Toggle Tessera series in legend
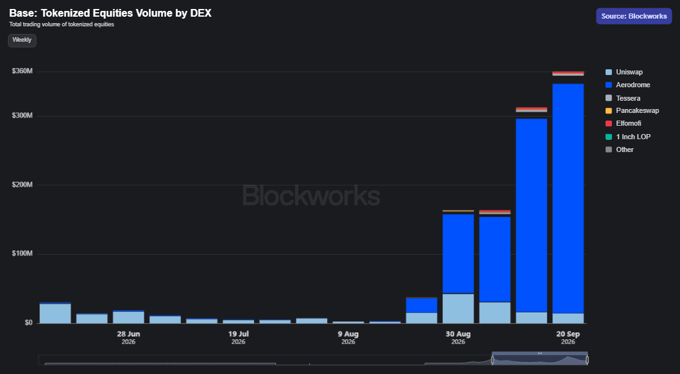Viewport: 680px width, 374px height. pos(623,98)
